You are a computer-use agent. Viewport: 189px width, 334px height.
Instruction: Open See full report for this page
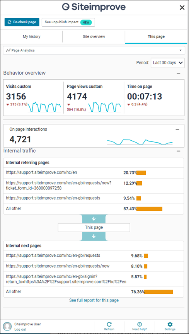pyautogui.click(x=94, y=300)
